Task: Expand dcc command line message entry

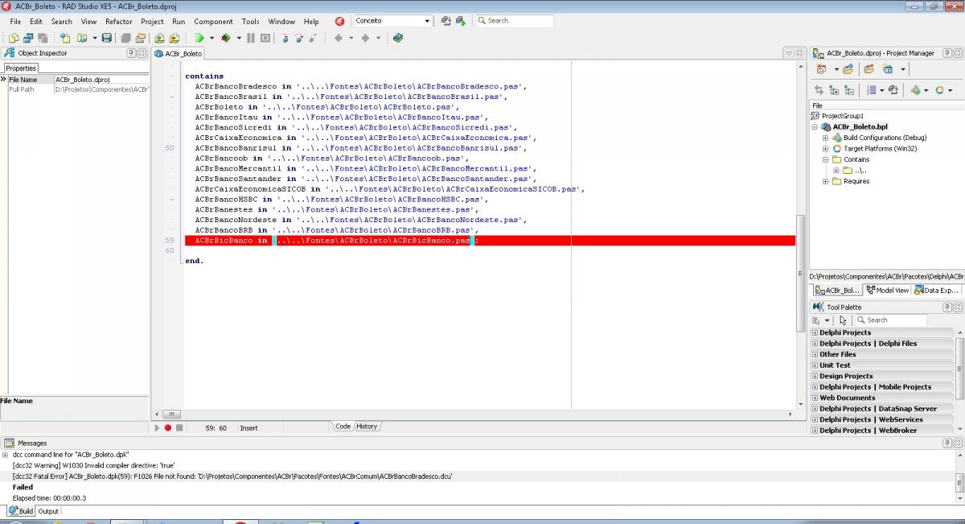Action: tap(6, 455)
